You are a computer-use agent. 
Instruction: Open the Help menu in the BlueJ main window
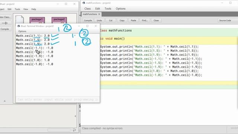(34, 9)
